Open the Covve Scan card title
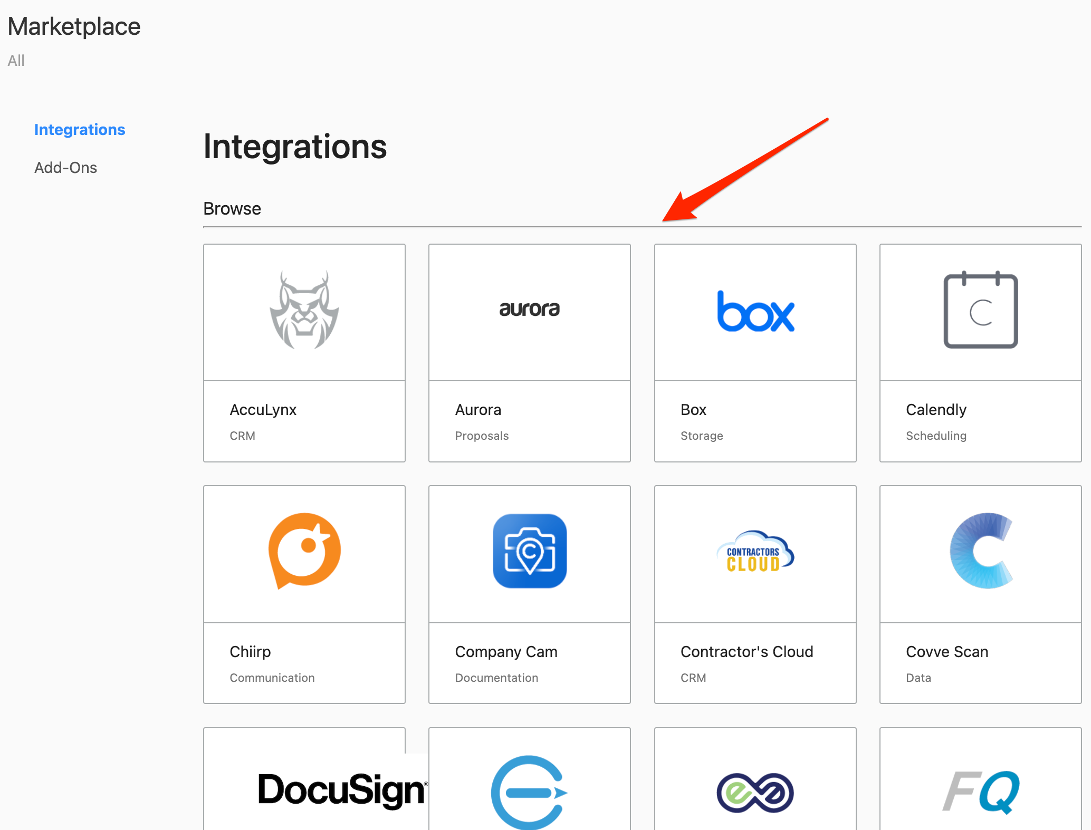The height and width of the screenshot is (830, 1091). [x=947, y=652]
